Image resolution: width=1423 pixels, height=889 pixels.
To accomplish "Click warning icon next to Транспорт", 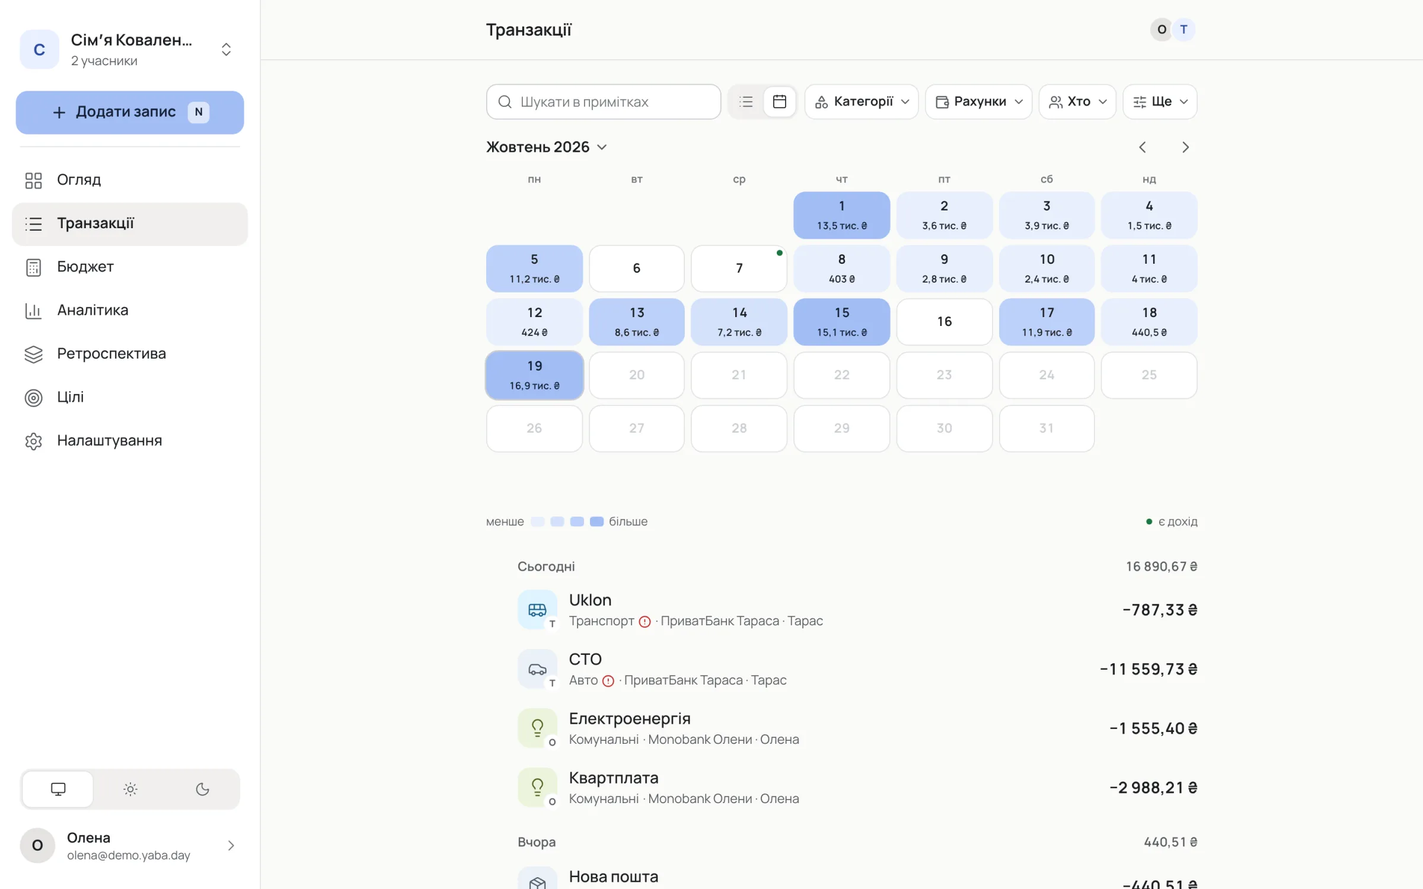I will click(645, 622).
